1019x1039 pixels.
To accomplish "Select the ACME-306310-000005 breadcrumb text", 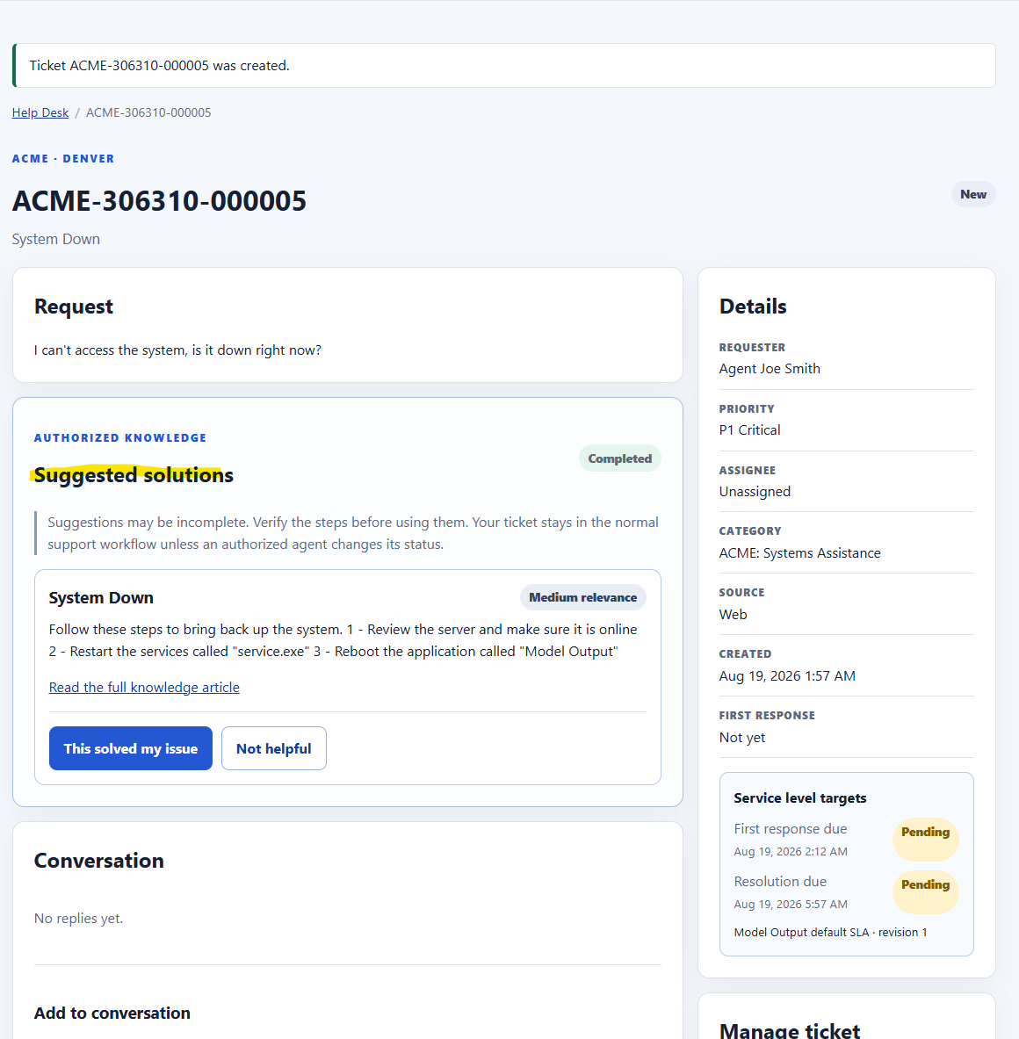I will [148, 112].
